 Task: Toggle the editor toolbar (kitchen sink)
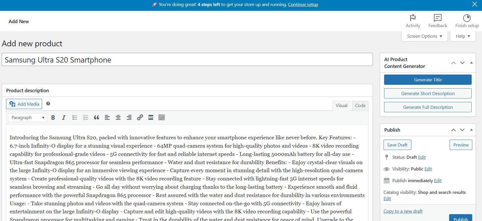click(162, 118)
